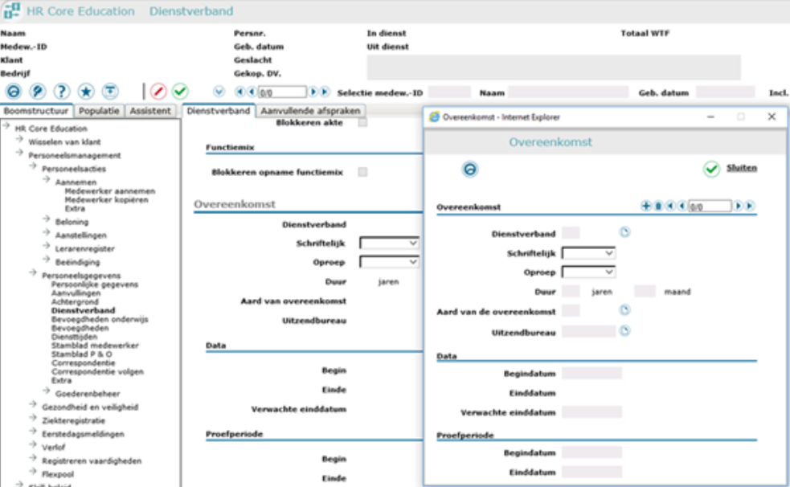Go to previous record in main toolbar
Screen dimensions: 790x487
[x=252, y=92]
